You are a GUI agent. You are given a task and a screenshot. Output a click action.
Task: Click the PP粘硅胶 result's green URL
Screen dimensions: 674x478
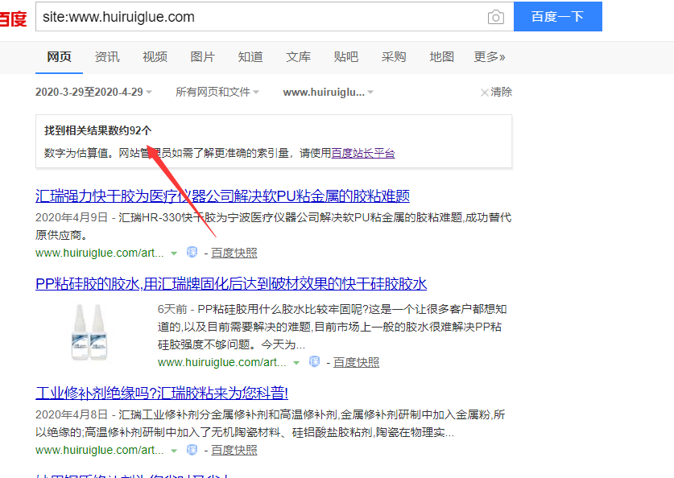221,362
